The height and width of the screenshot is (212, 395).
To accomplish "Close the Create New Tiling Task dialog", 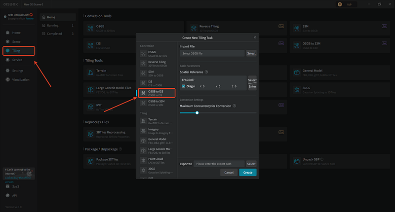I will point(255,37).
